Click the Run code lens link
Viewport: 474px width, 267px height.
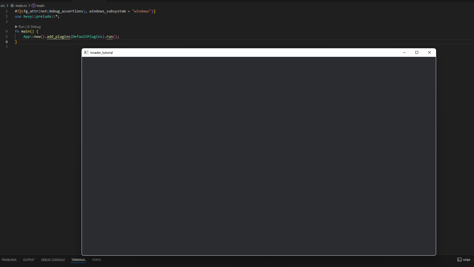[x=21, y=27]
